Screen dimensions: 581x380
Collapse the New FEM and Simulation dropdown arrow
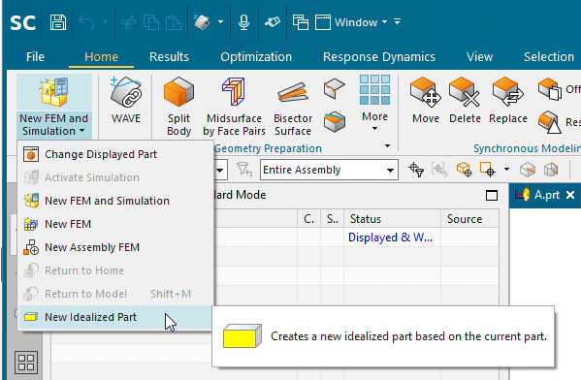81,131
